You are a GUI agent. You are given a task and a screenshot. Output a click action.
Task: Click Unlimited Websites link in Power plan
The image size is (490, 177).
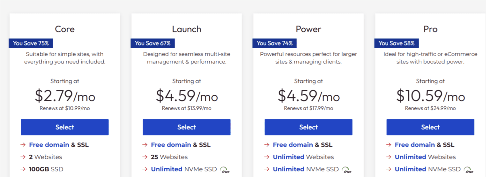tap(288, 157)
